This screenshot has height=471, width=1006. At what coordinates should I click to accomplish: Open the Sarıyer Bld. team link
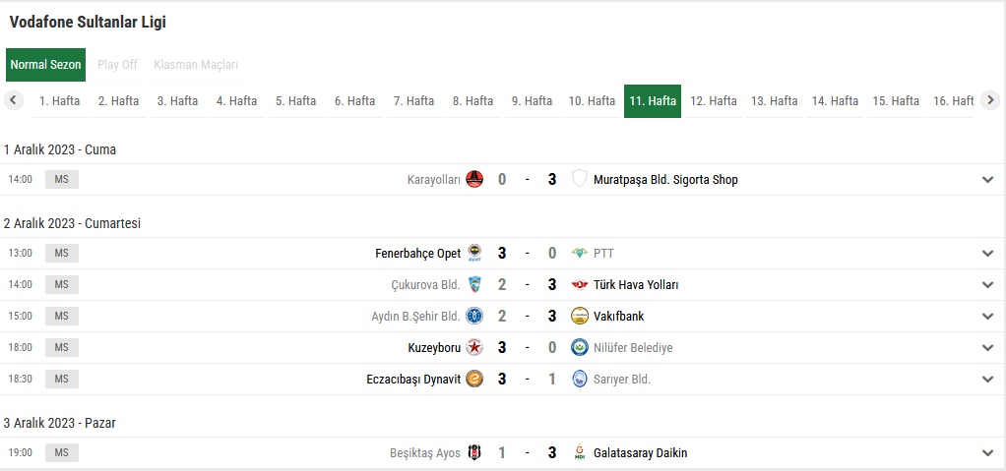[622, 379]
